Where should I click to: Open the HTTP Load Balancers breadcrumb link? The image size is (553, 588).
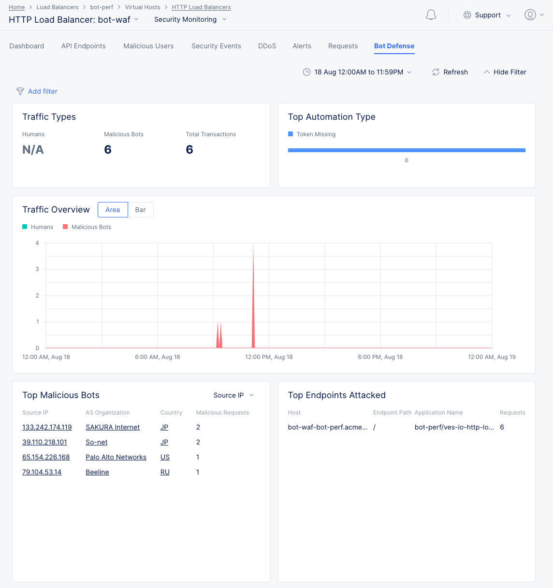(201, 7)
